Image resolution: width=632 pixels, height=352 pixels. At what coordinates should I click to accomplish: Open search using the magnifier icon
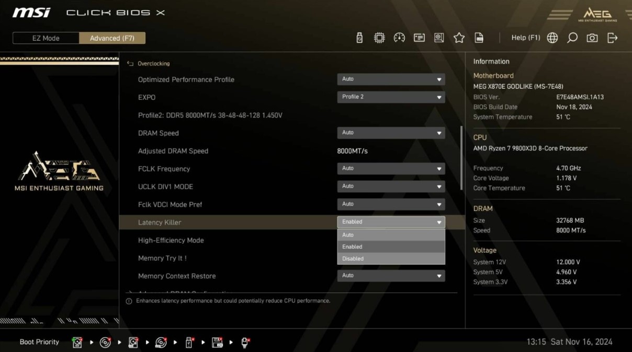pos(572,38)
